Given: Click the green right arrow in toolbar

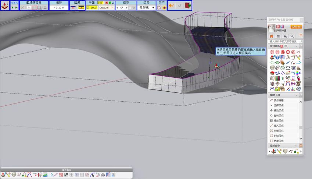Looking at the screenshot, I should click(x=16, y=8).
